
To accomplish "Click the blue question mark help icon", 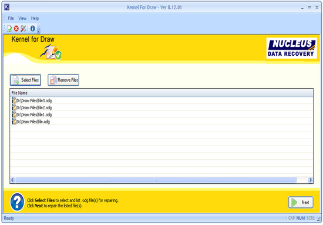I will (x=17, y=202).
